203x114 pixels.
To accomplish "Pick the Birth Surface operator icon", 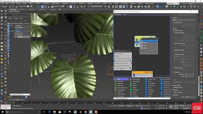I will [131, 79].
